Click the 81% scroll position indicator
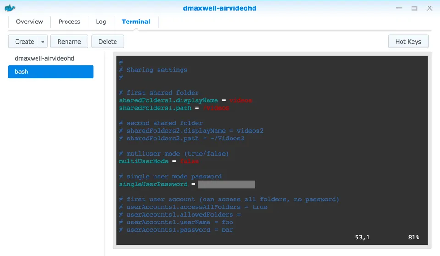Viewport: 440px width, 256px height. [x=413, y=238]
